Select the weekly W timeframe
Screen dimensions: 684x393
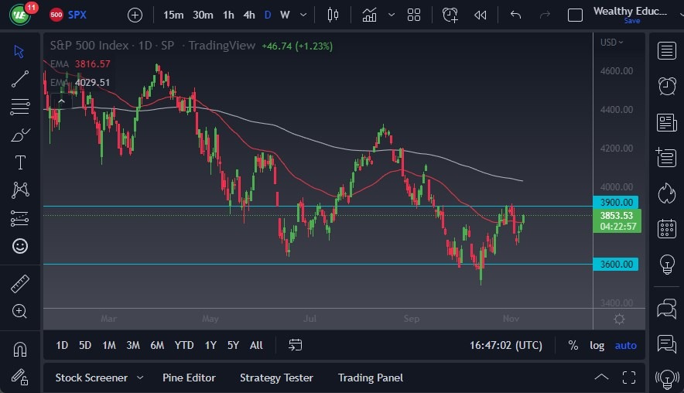(285, 15)
